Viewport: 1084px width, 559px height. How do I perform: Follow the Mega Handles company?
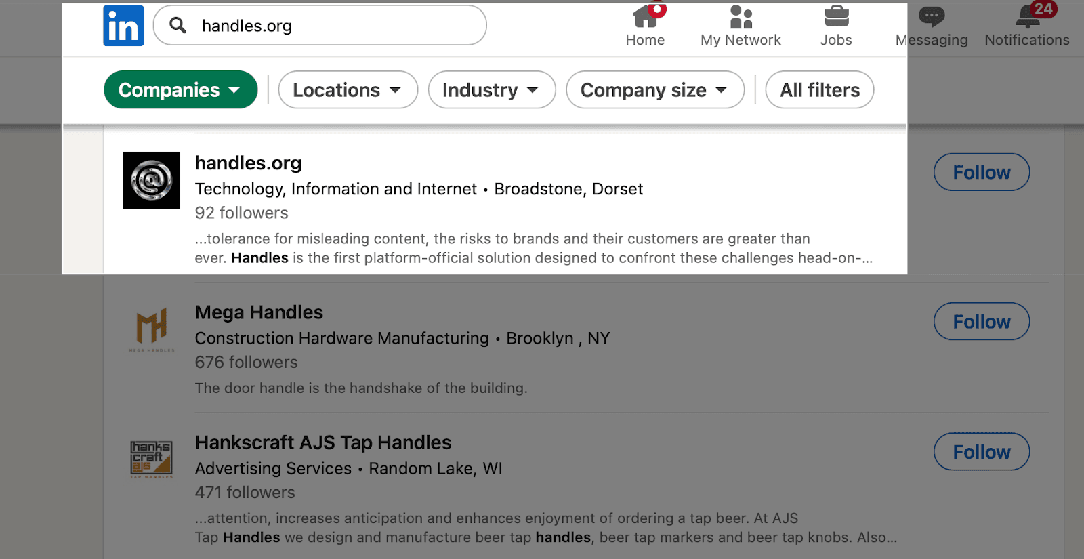[982, 321]
